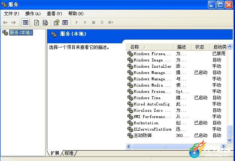The image size is (235, 161).
Task: Click the horizontal scrollbar right arrow
Action: (223, 146)
